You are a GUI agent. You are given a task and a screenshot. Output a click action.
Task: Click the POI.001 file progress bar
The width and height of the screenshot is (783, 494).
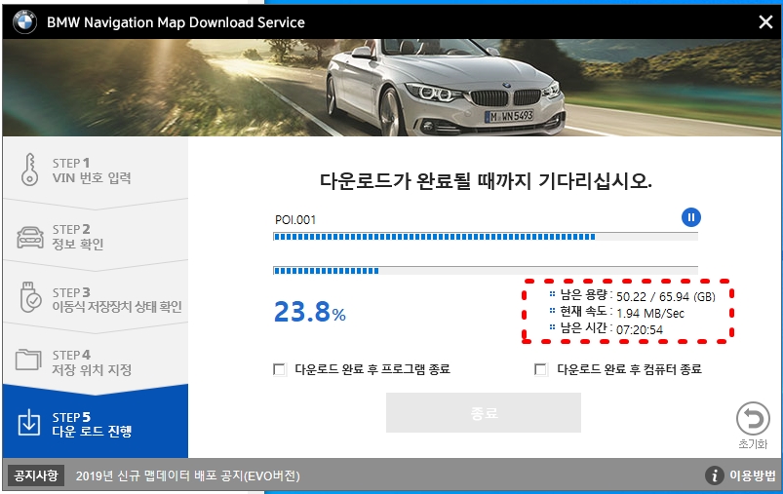(486, 237)
